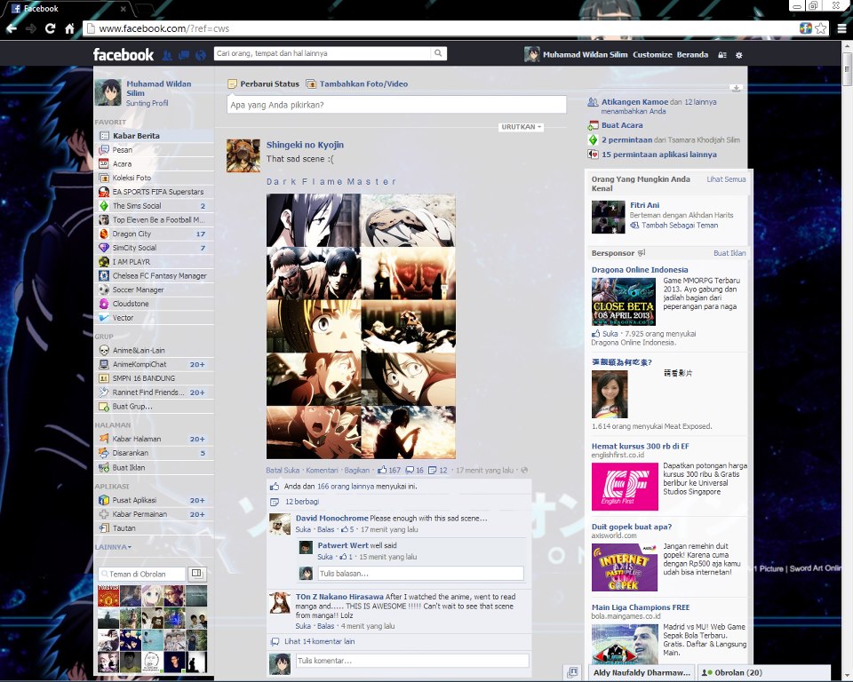Image resolution: width=853 pixels, height=682 pixels.
Task: Focus the status box Apa yang Anda pikirkan
Action: click(x=396, y=105)
